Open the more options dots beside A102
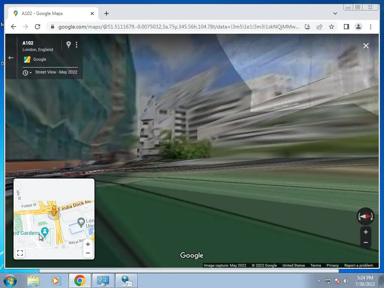The image size is (384, 288). coord(76,45)
